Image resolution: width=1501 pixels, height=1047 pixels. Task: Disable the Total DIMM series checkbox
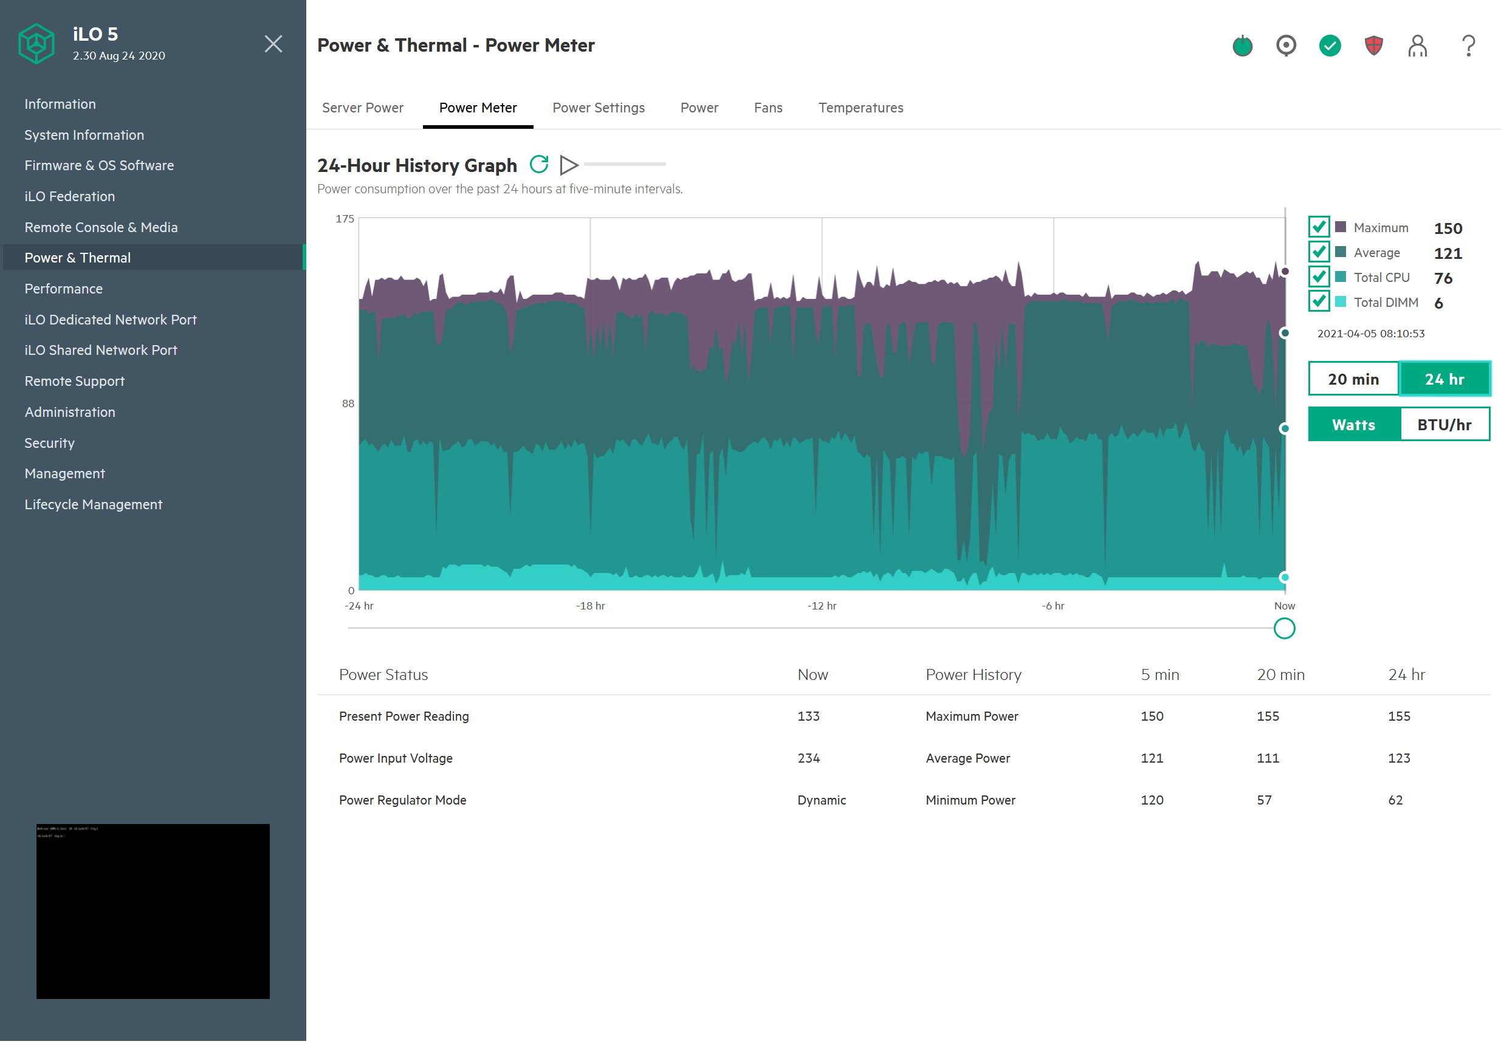click(1318, 301)
